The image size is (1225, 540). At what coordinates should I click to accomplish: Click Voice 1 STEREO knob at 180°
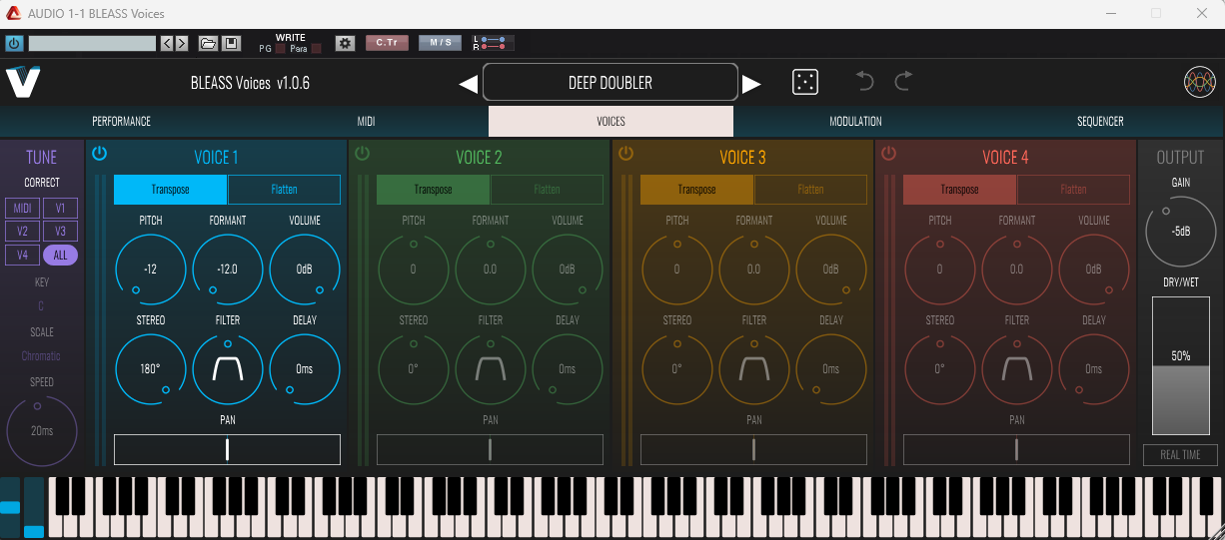click(150, 368)
